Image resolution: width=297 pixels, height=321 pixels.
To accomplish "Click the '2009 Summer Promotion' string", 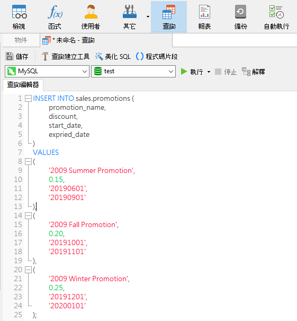I will click(x=91, y=170).
